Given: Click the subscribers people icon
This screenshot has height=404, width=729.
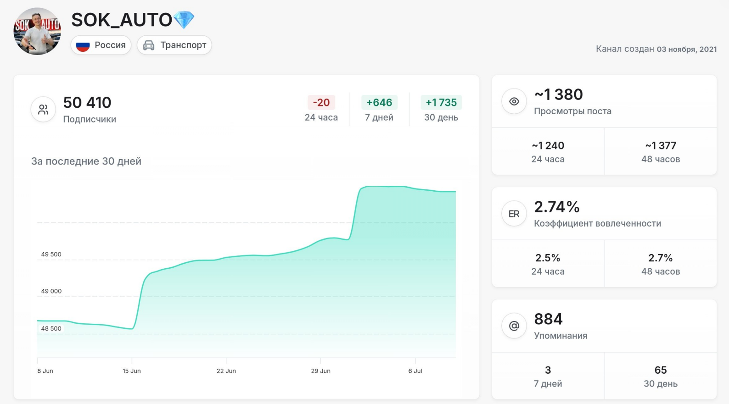Looking at the screenshot, I should pos(43,110).
